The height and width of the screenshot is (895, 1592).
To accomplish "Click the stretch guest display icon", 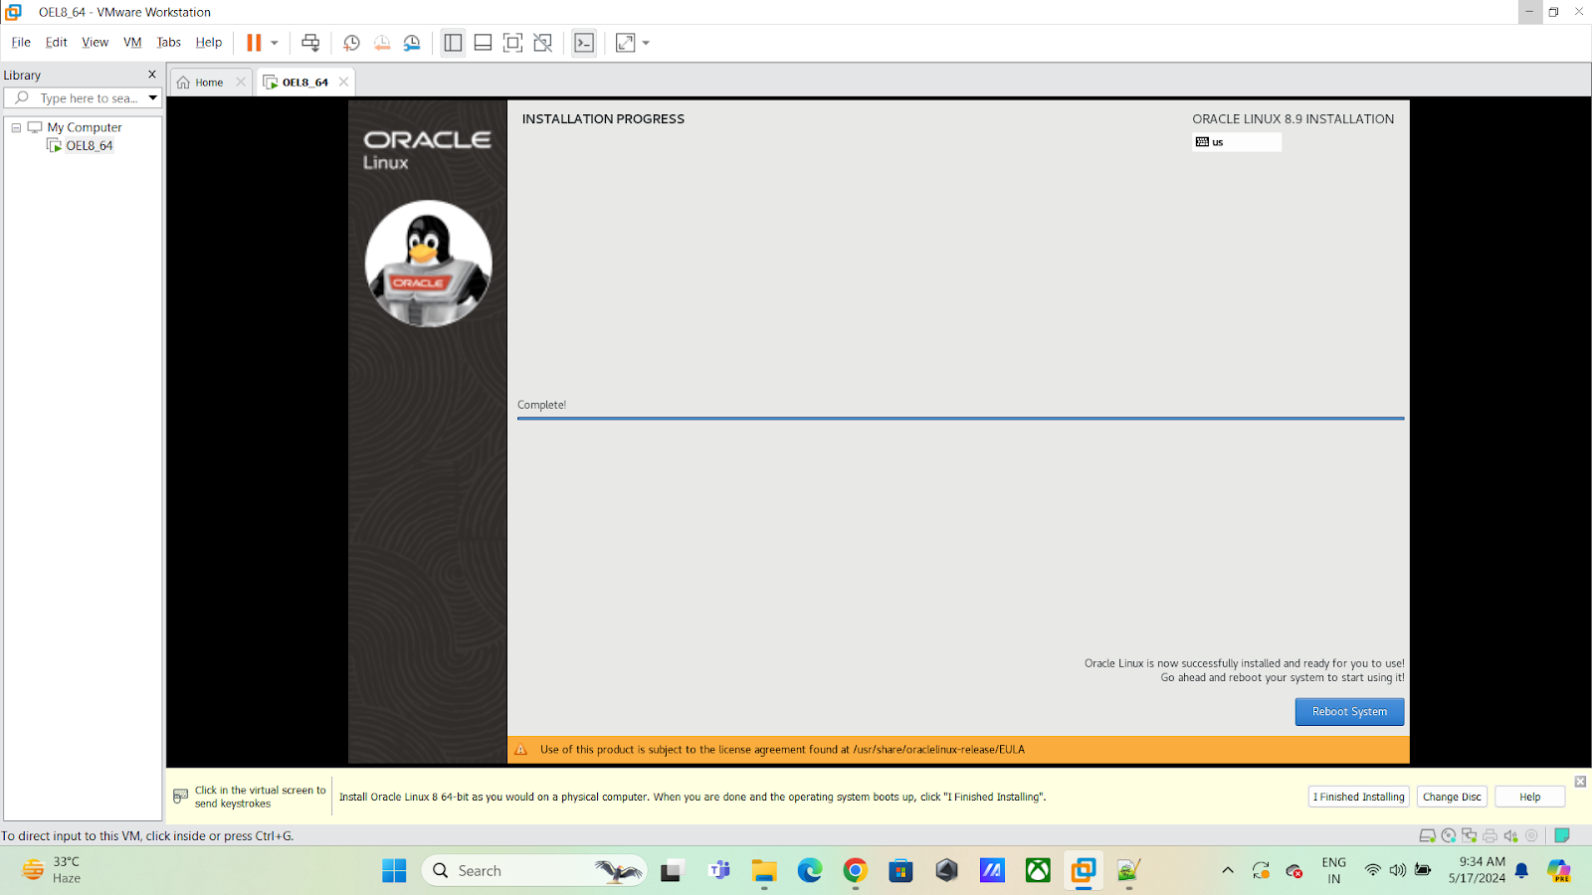I will 625,43.
